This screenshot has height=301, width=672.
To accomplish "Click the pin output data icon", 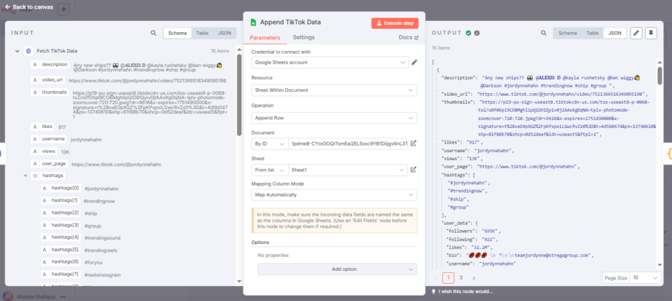I will click(651, 33).
